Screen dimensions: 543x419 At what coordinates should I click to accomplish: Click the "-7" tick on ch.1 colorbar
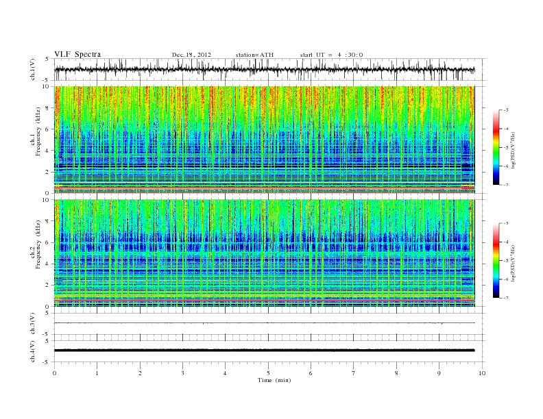[x=506, y=185]
